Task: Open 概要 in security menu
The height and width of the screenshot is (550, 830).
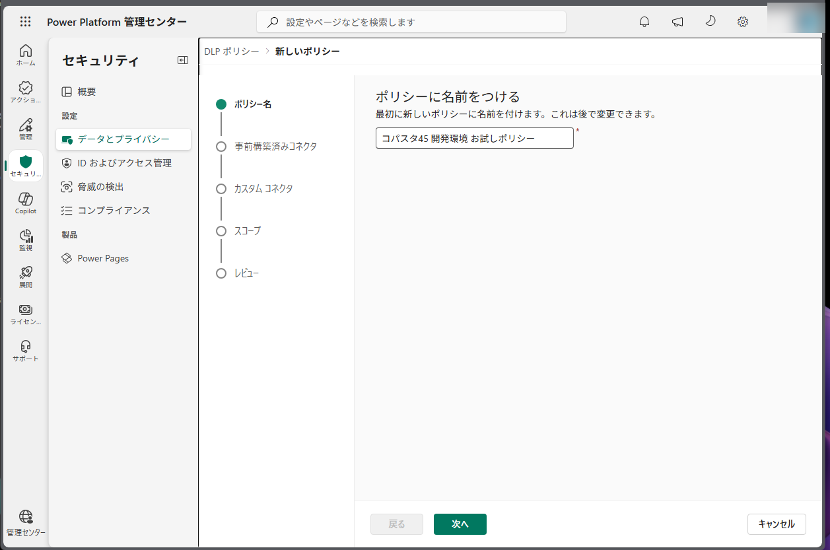Action: [x=123, y=92]
